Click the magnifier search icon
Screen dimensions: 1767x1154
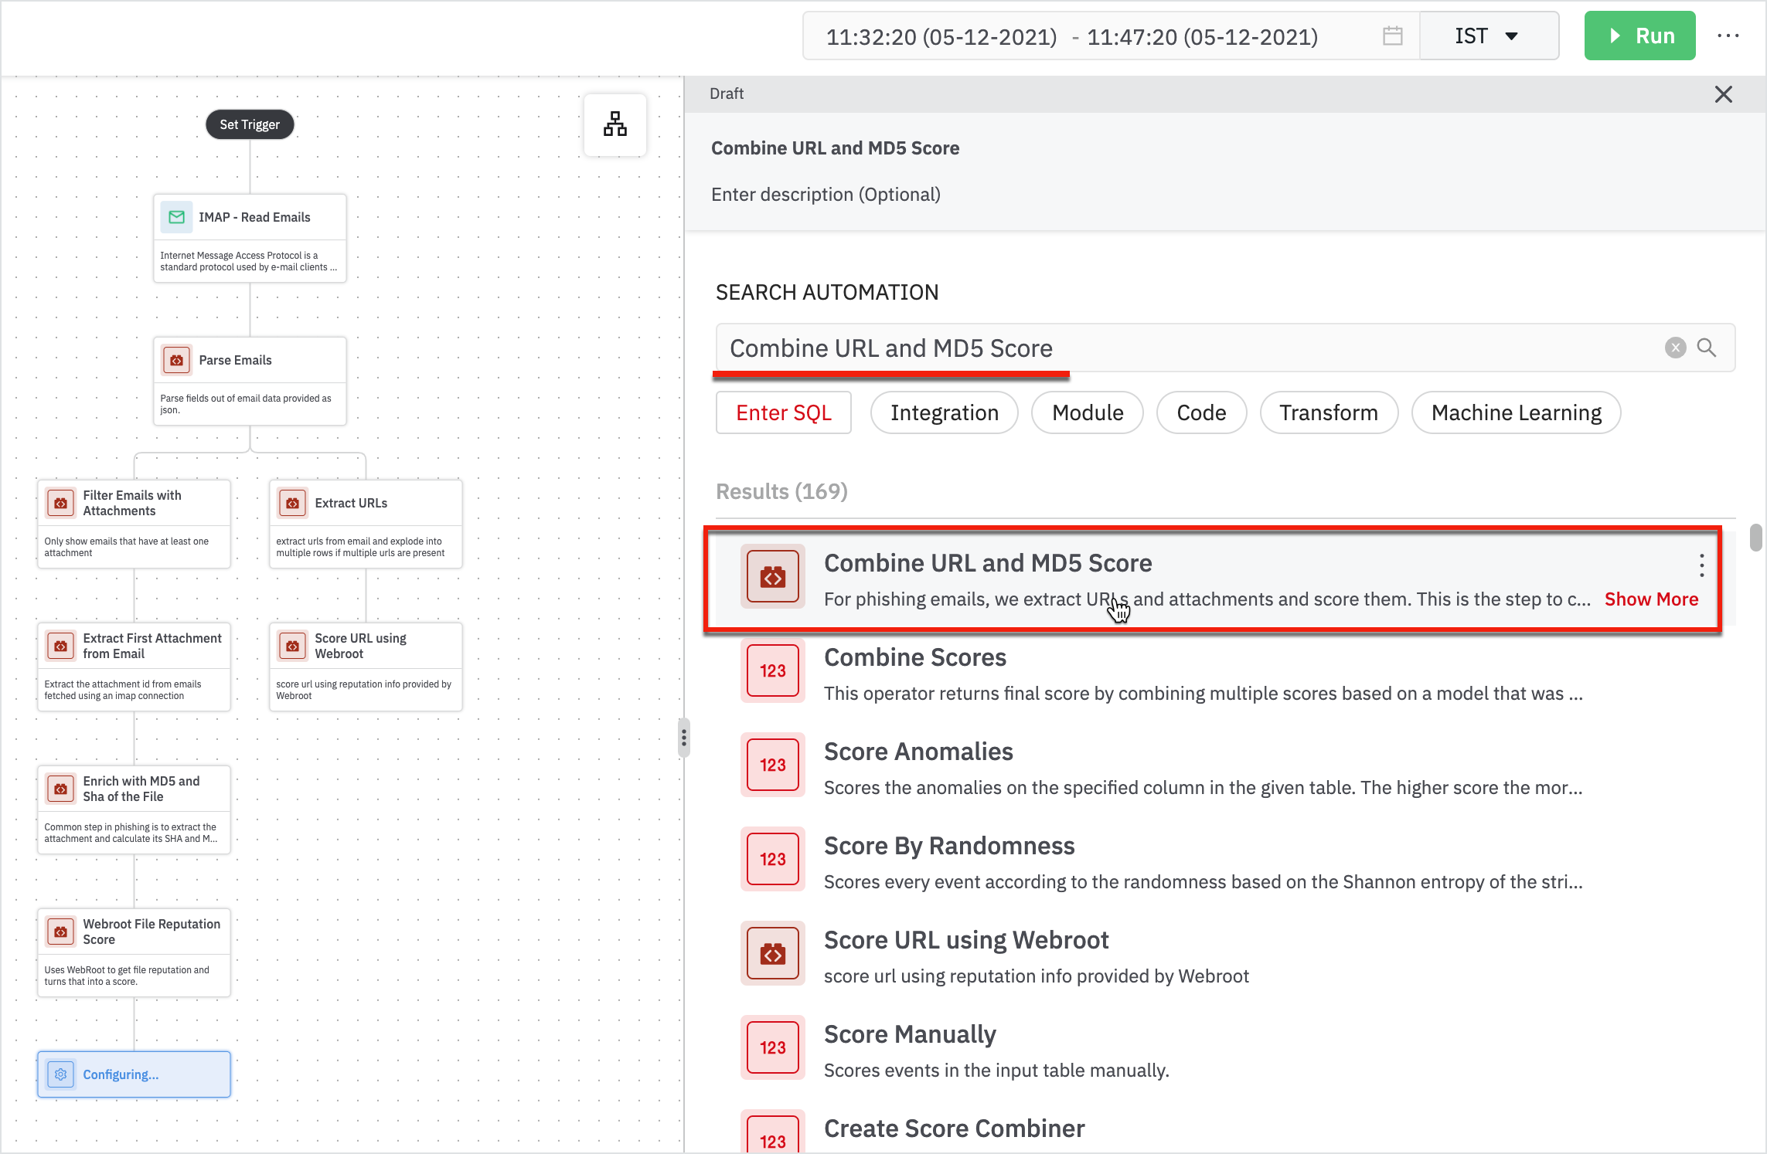[x=1707, y=348]
